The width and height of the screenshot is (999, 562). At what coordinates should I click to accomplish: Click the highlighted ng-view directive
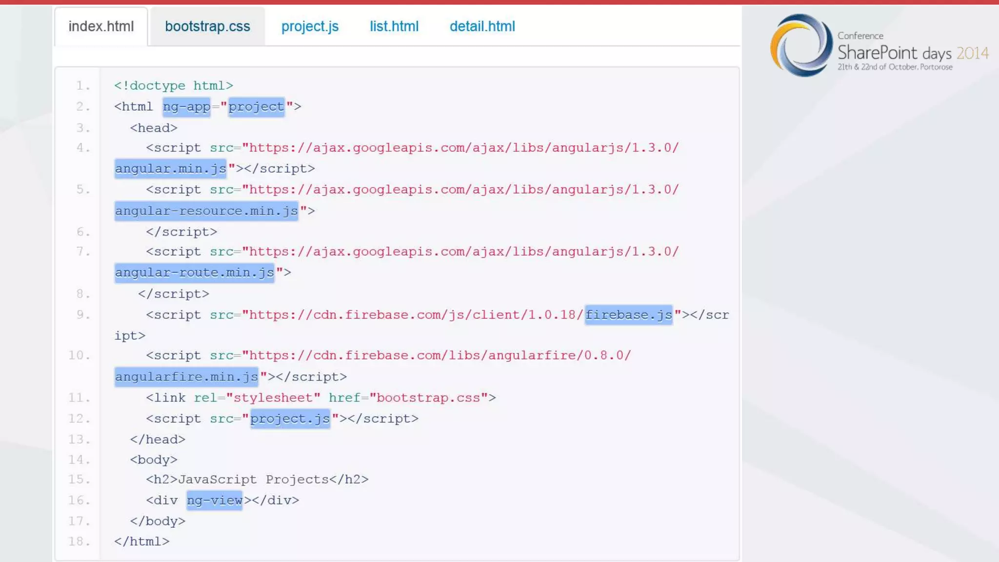pyautogui.click(x=215, y=501)
